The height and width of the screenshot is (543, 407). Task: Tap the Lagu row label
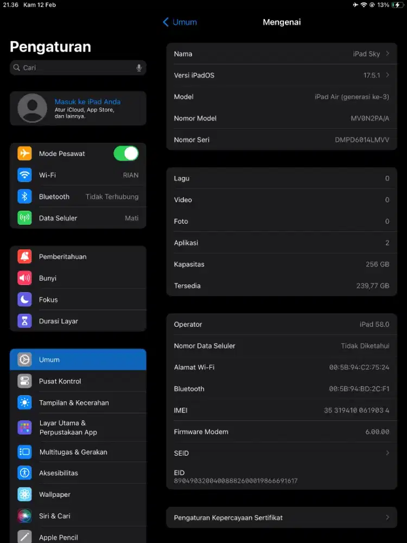click(x=182, y=178)
